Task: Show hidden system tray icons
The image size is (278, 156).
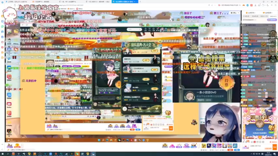Action: (x=251, y=154)
